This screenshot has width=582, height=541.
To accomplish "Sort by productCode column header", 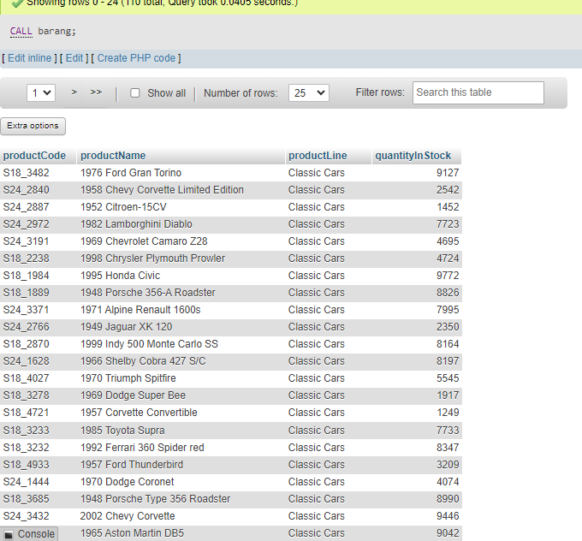I will tap(34, 156).
